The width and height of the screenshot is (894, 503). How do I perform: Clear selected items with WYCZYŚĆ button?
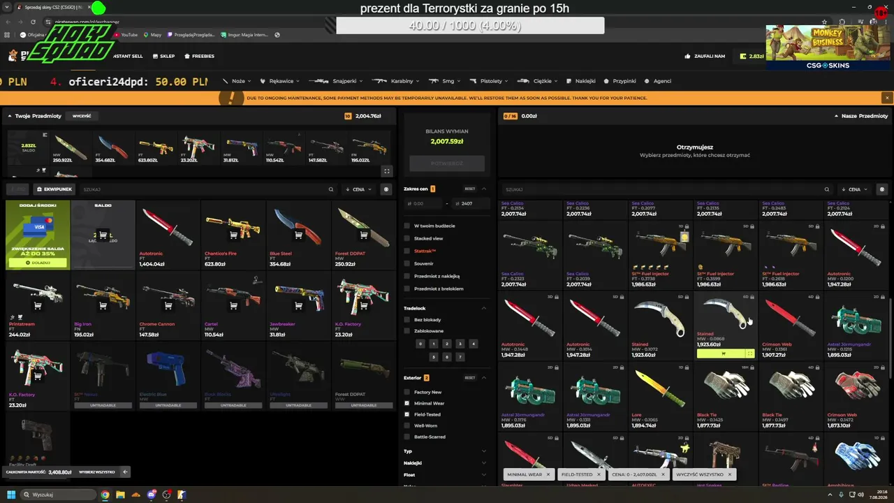tap(82, 116)
